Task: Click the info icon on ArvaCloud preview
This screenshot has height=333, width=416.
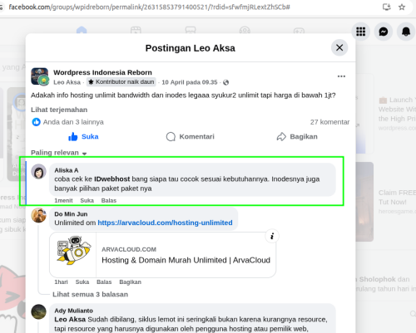Action: 272,236
